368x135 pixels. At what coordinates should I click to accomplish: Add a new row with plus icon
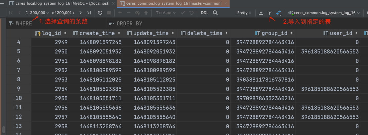120,13
